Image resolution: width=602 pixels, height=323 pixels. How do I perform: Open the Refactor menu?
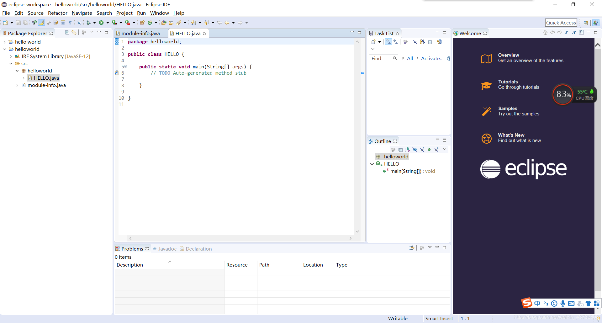tap(57, 13)
